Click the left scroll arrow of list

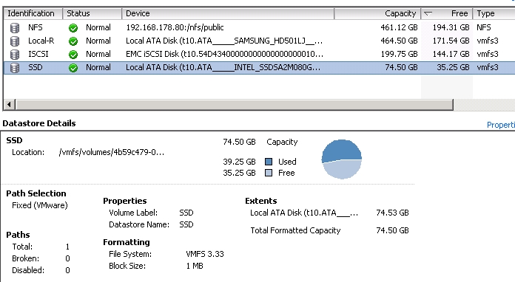[9, 105]
